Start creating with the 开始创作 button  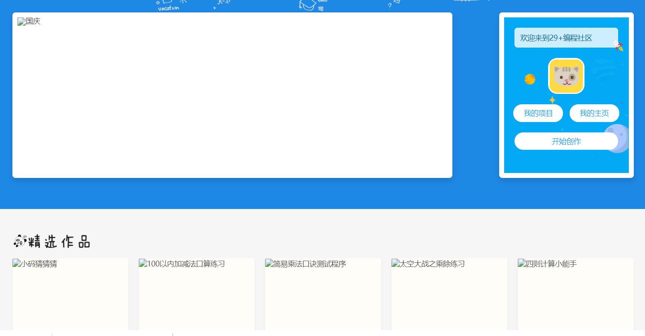tap(566, 141)
